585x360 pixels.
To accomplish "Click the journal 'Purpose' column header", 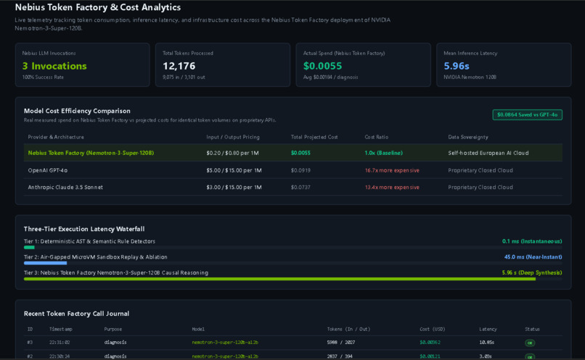I will click(113, 329).
